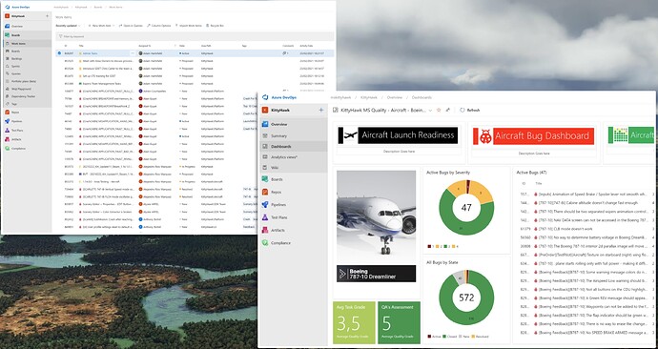Screen dimensions: 658x349
Task: Open Overview in dashboard window sidebar
Action: click(x=275, y=125)
